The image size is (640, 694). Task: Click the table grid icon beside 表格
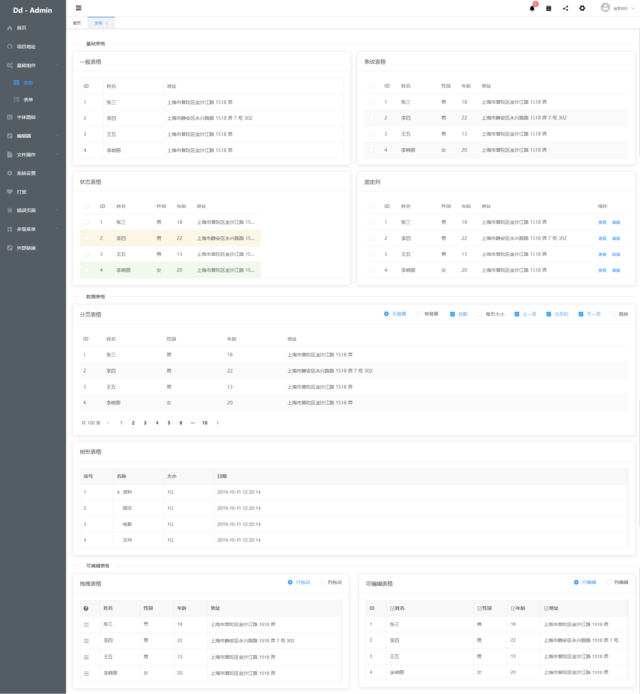coord(16,83)
